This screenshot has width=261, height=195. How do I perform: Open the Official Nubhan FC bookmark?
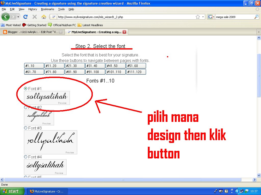[x=62, y=25]
